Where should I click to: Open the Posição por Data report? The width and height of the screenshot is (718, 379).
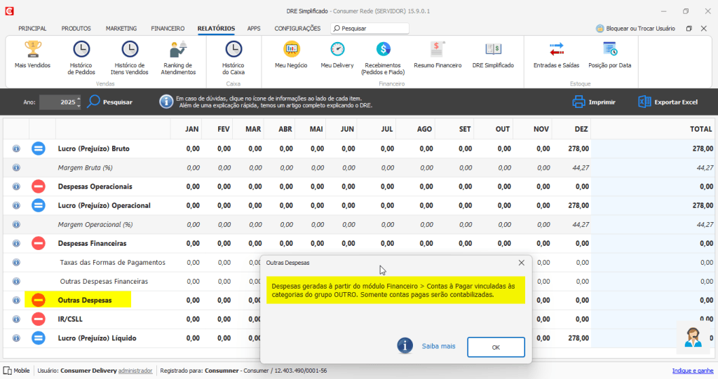point(610,55)
